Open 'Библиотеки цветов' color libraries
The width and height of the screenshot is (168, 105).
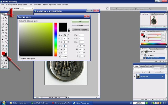(80, 30)
